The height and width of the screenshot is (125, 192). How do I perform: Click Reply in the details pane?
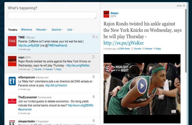click(157, 49)
